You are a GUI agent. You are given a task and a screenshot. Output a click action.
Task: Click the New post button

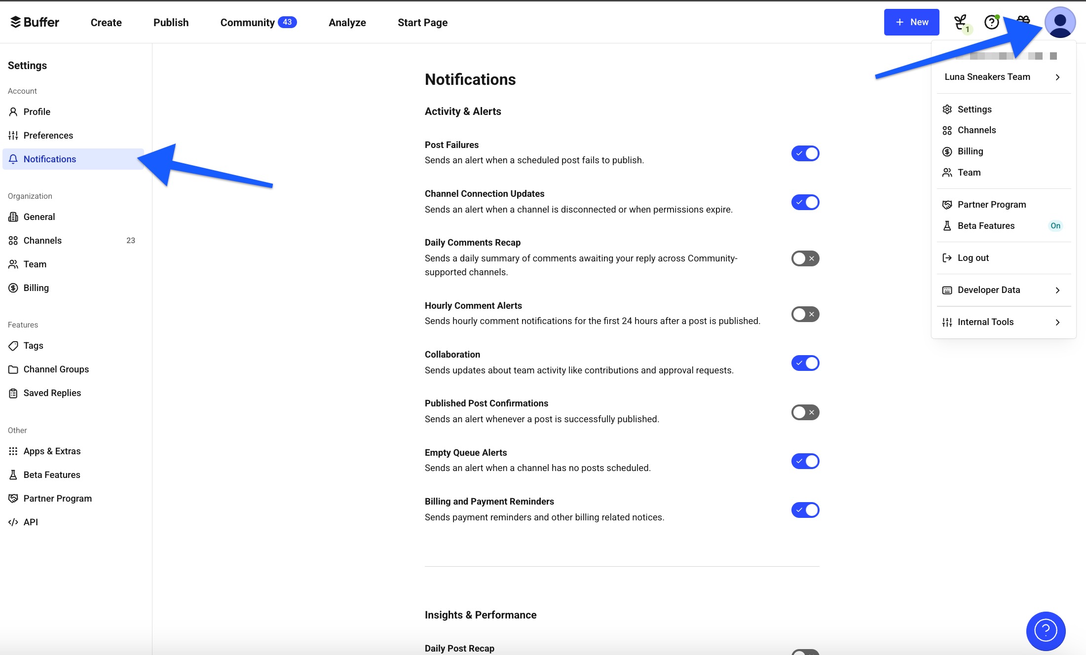click(x=911, y=22)
